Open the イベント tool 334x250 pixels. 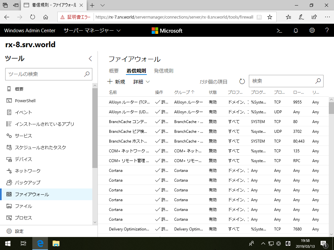pos(46,112)
